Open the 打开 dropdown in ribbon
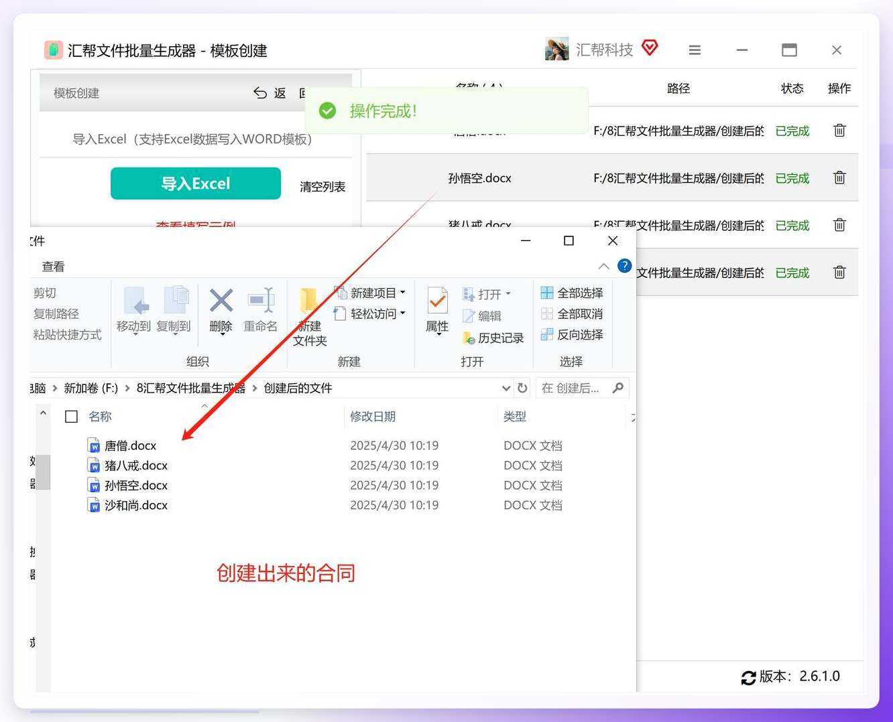 (x=487, y=294)
